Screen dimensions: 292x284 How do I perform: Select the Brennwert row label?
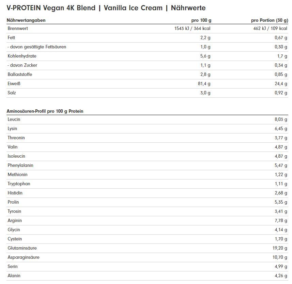click(18, 29)
